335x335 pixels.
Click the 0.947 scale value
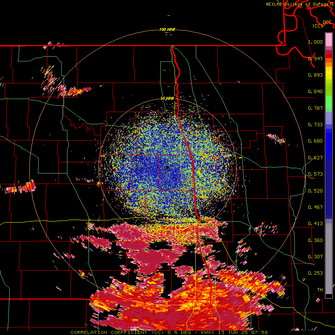[x=315, y=58]
